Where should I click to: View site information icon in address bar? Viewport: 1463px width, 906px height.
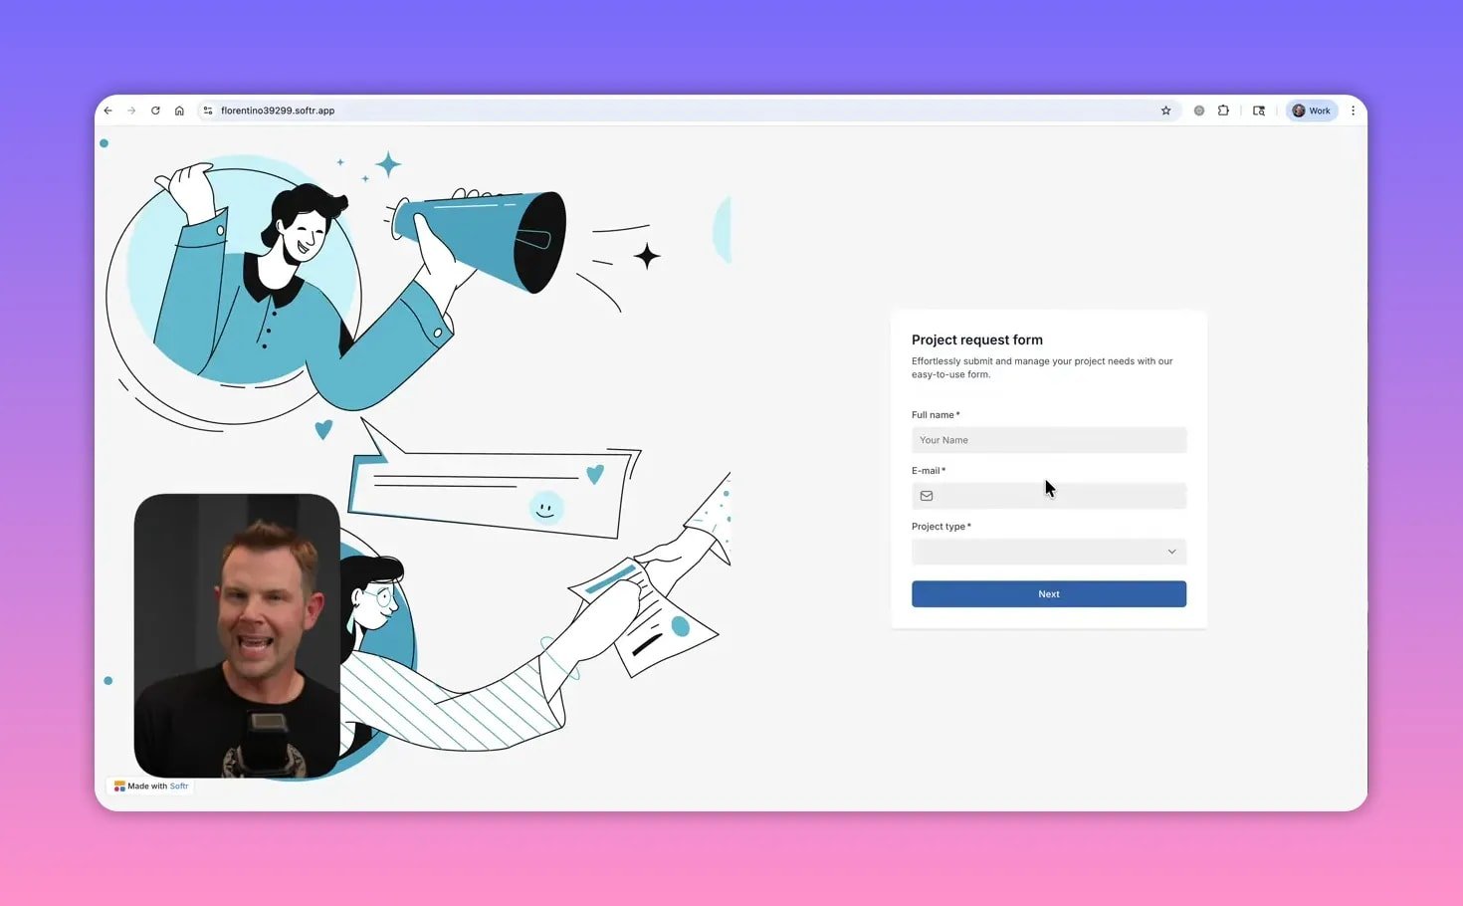coord(208,111)
